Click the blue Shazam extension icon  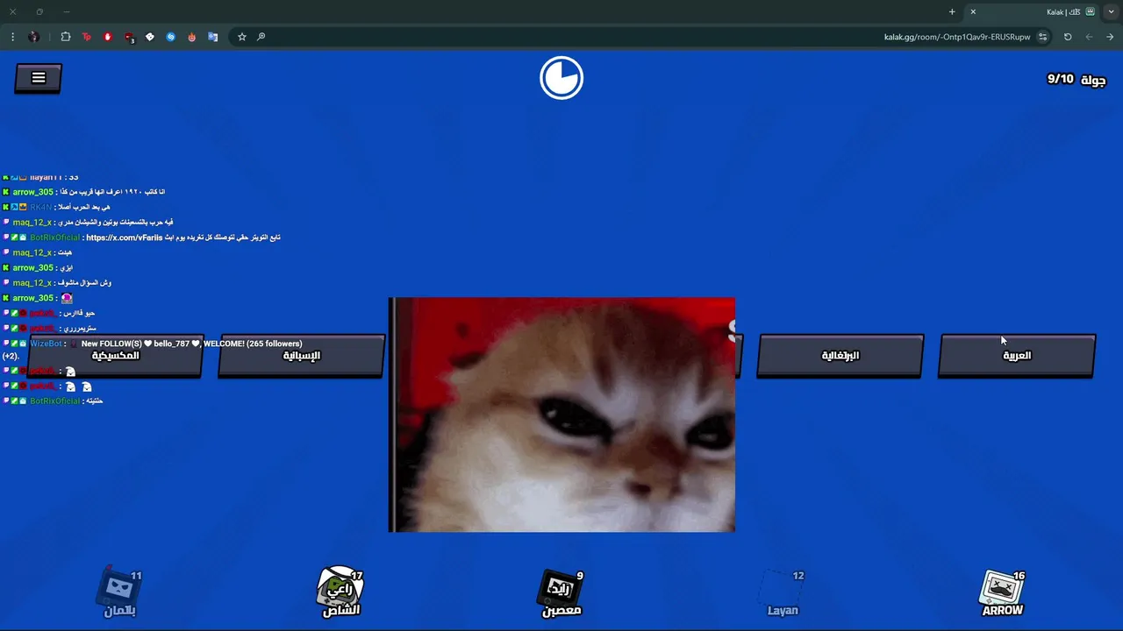pos(171,37)
